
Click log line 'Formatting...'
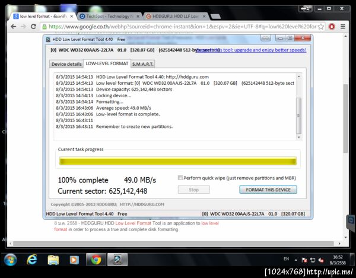pyautogui.click(x=110, y=102)
